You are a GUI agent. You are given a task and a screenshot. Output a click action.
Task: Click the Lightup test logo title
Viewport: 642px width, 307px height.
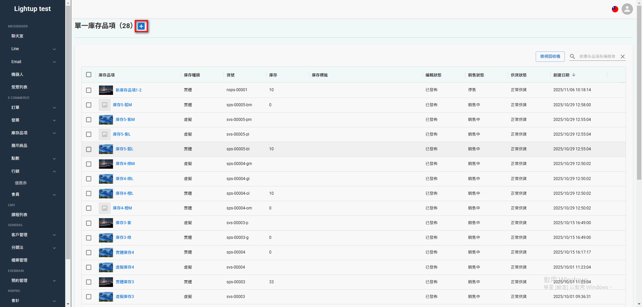coord(32,9)
